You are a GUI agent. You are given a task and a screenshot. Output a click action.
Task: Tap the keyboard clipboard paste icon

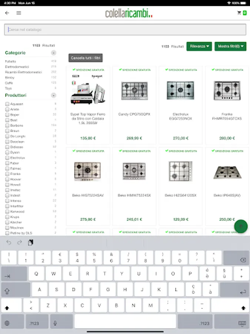31,242
